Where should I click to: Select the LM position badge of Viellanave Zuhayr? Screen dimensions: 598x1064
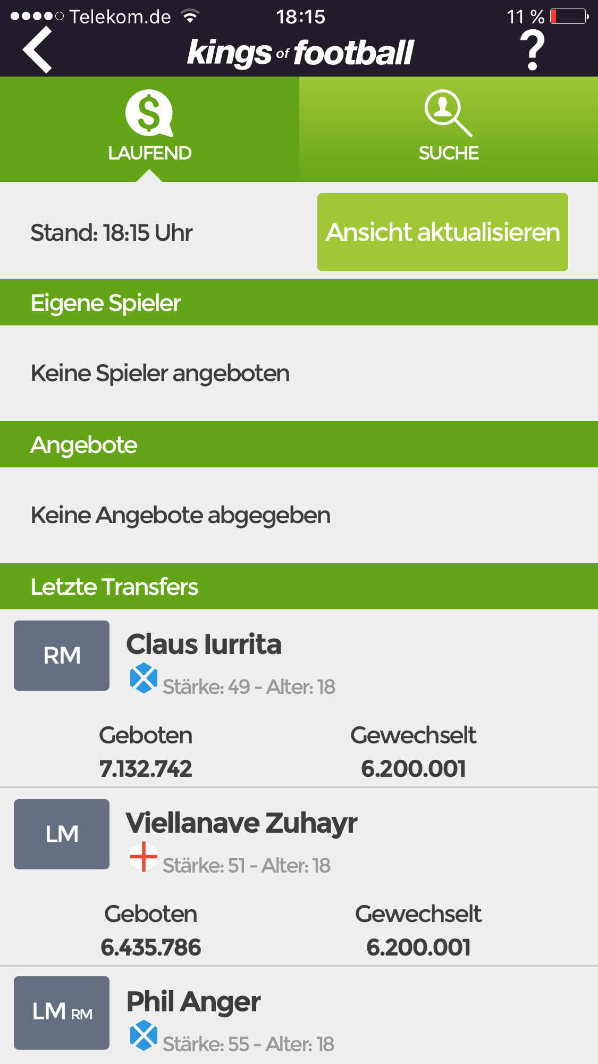pos(62,834)
